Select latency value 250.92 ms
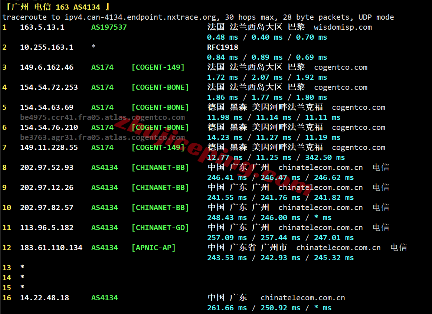The image size is (432, 314). (x=281, y=308)
